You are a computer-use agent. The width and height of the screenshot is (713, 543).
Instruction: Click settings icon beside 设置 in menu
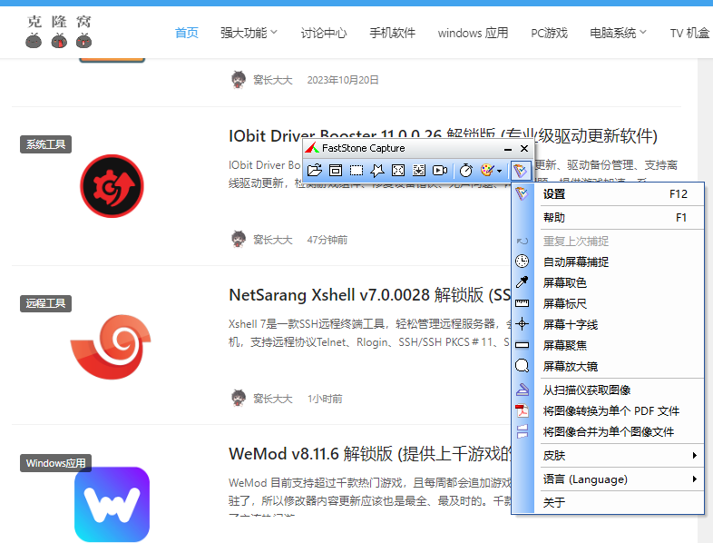522,194
